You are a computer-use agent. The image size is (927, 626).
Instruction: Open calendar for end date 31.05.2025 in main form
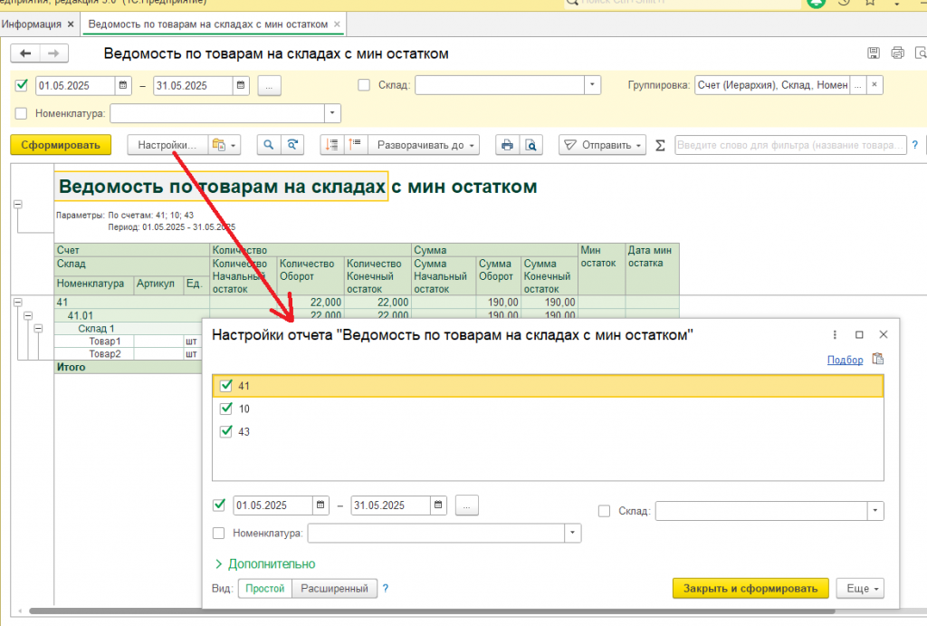click(241, 85)
